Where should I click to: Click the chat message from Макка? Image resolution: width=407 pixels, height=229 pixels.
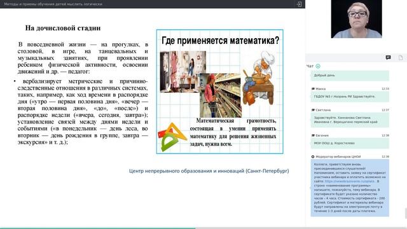click(x=350, y=97)
